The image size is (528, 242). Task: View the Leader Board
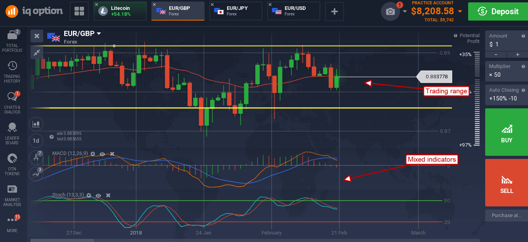click(x=12, y=133)
